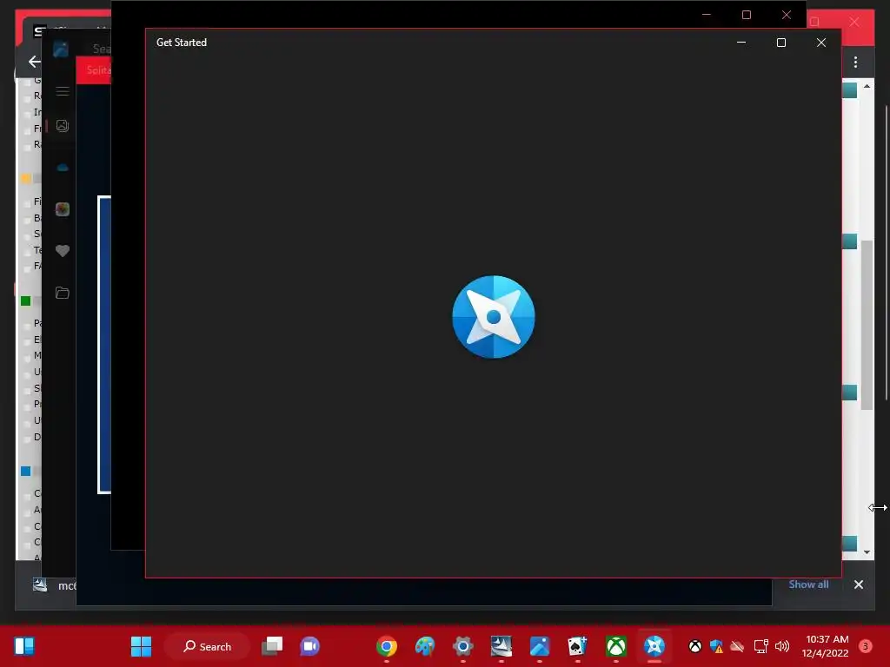Open the Windows Start menu
Viewport: 890px width, 667px height.
(141, 646)
